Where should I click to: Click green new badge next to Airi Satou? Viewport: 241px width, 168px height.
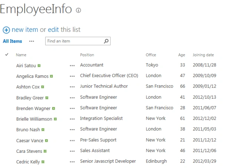[x=39, y=66]
